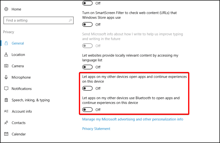Click the Contacts person icon

point(6,123)
